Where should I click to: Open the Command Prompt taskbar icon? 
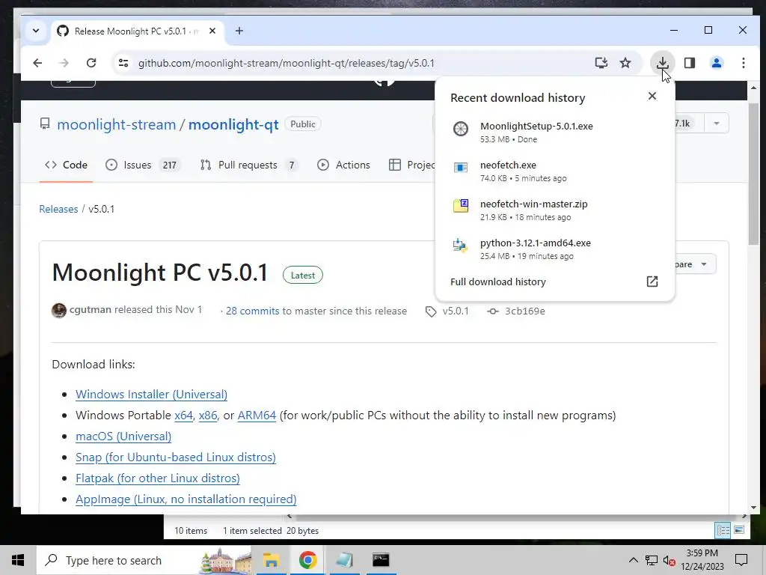coord(381,560)
